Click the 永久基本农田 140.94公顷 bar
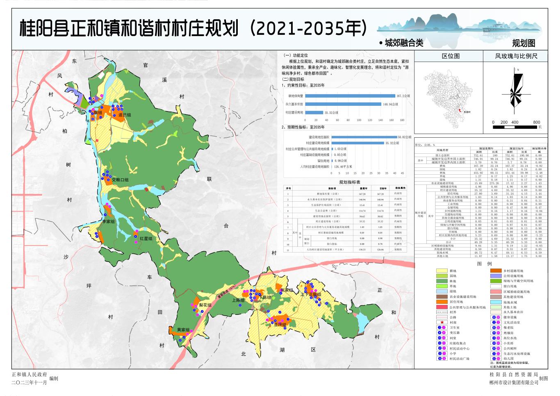This screenshot has width=560, height=396. [x=343, y=104]
